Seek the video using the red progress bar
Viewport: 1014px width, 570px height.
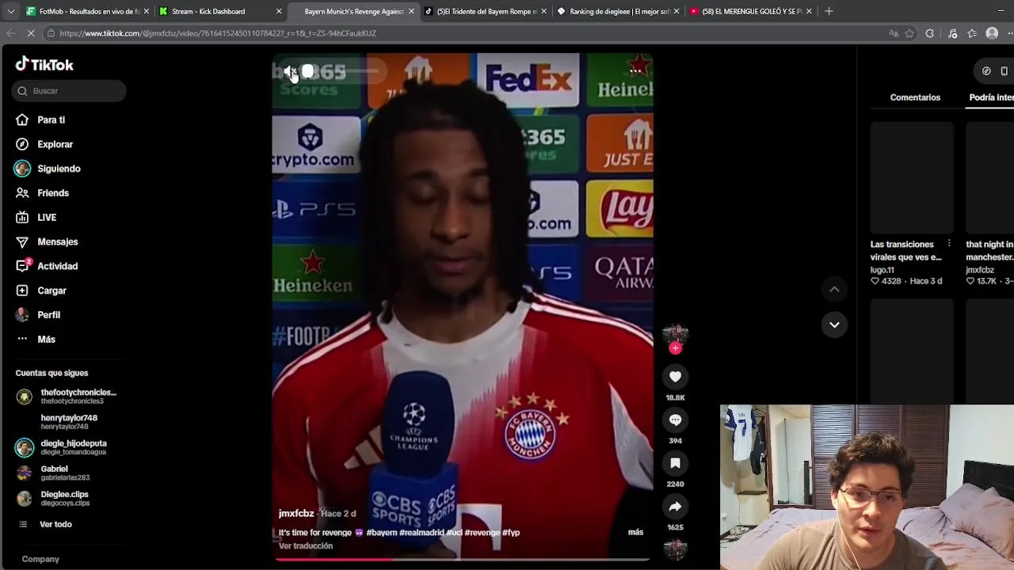[463, 559]
